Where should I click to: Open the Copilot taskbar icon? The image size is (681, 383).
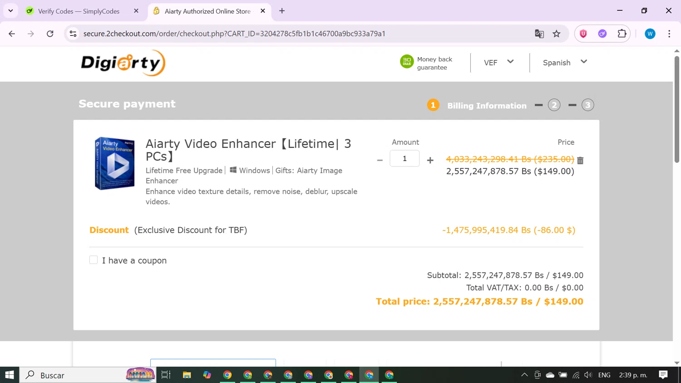click(x=207, y=375)
